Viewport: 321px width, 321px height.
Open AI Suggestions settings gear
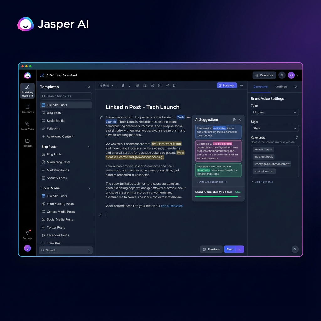click(234, 120)
